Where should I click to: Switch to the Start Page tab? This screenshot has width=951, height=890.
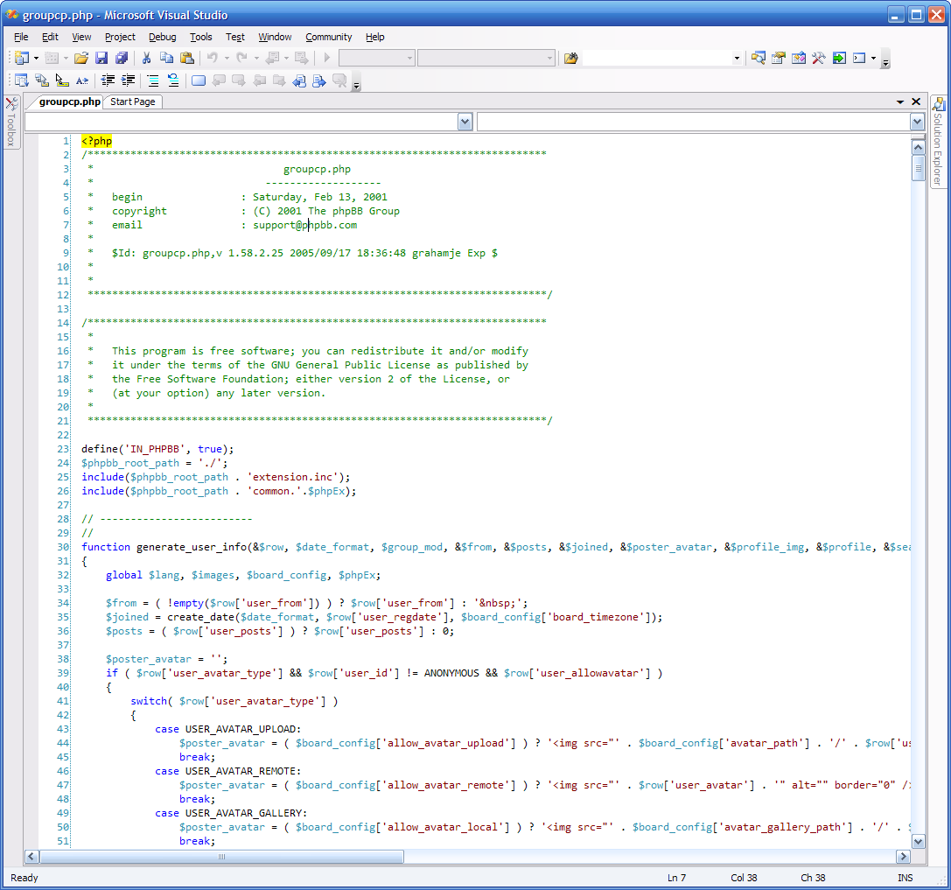point(133,102)
